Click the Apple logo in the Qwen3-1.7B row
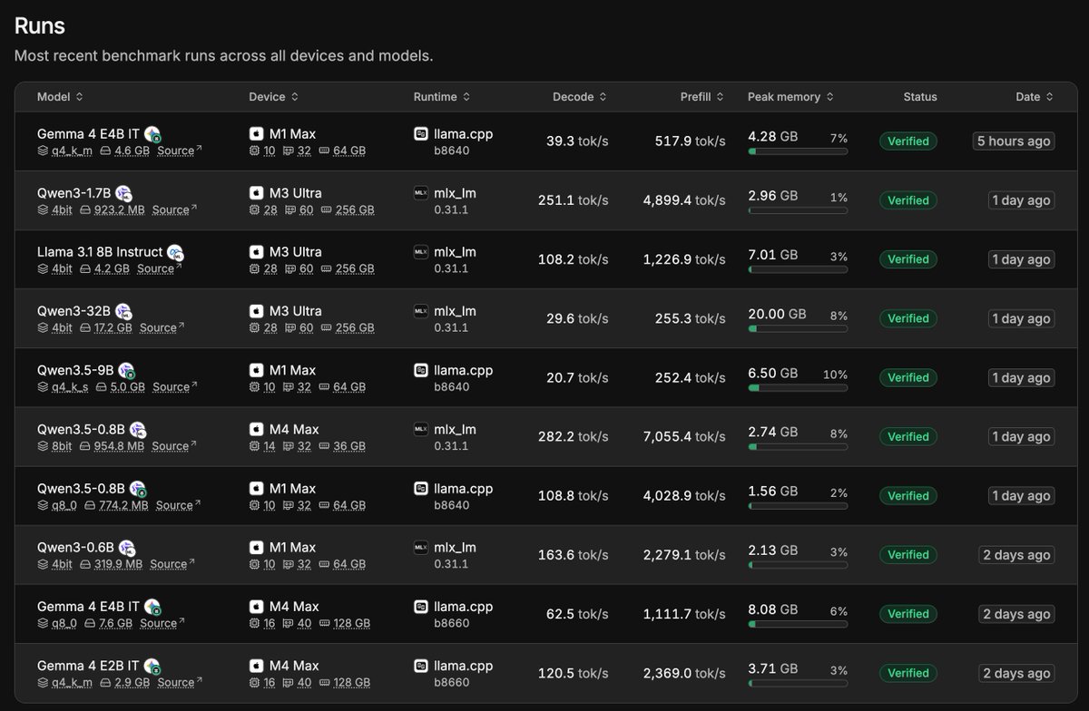 pos(256,193)
